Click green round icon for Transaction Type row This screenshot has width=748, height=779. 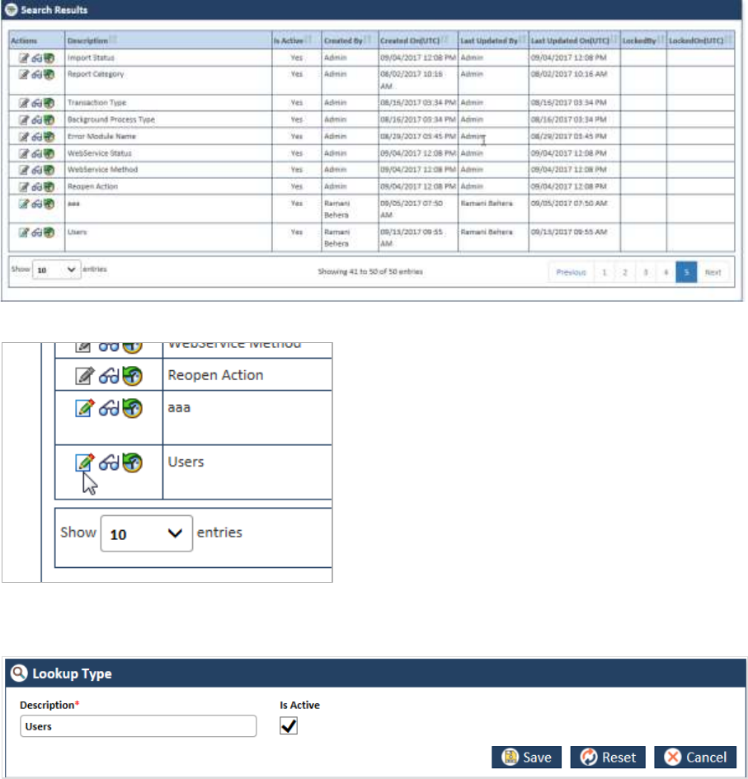pos(49,103)
